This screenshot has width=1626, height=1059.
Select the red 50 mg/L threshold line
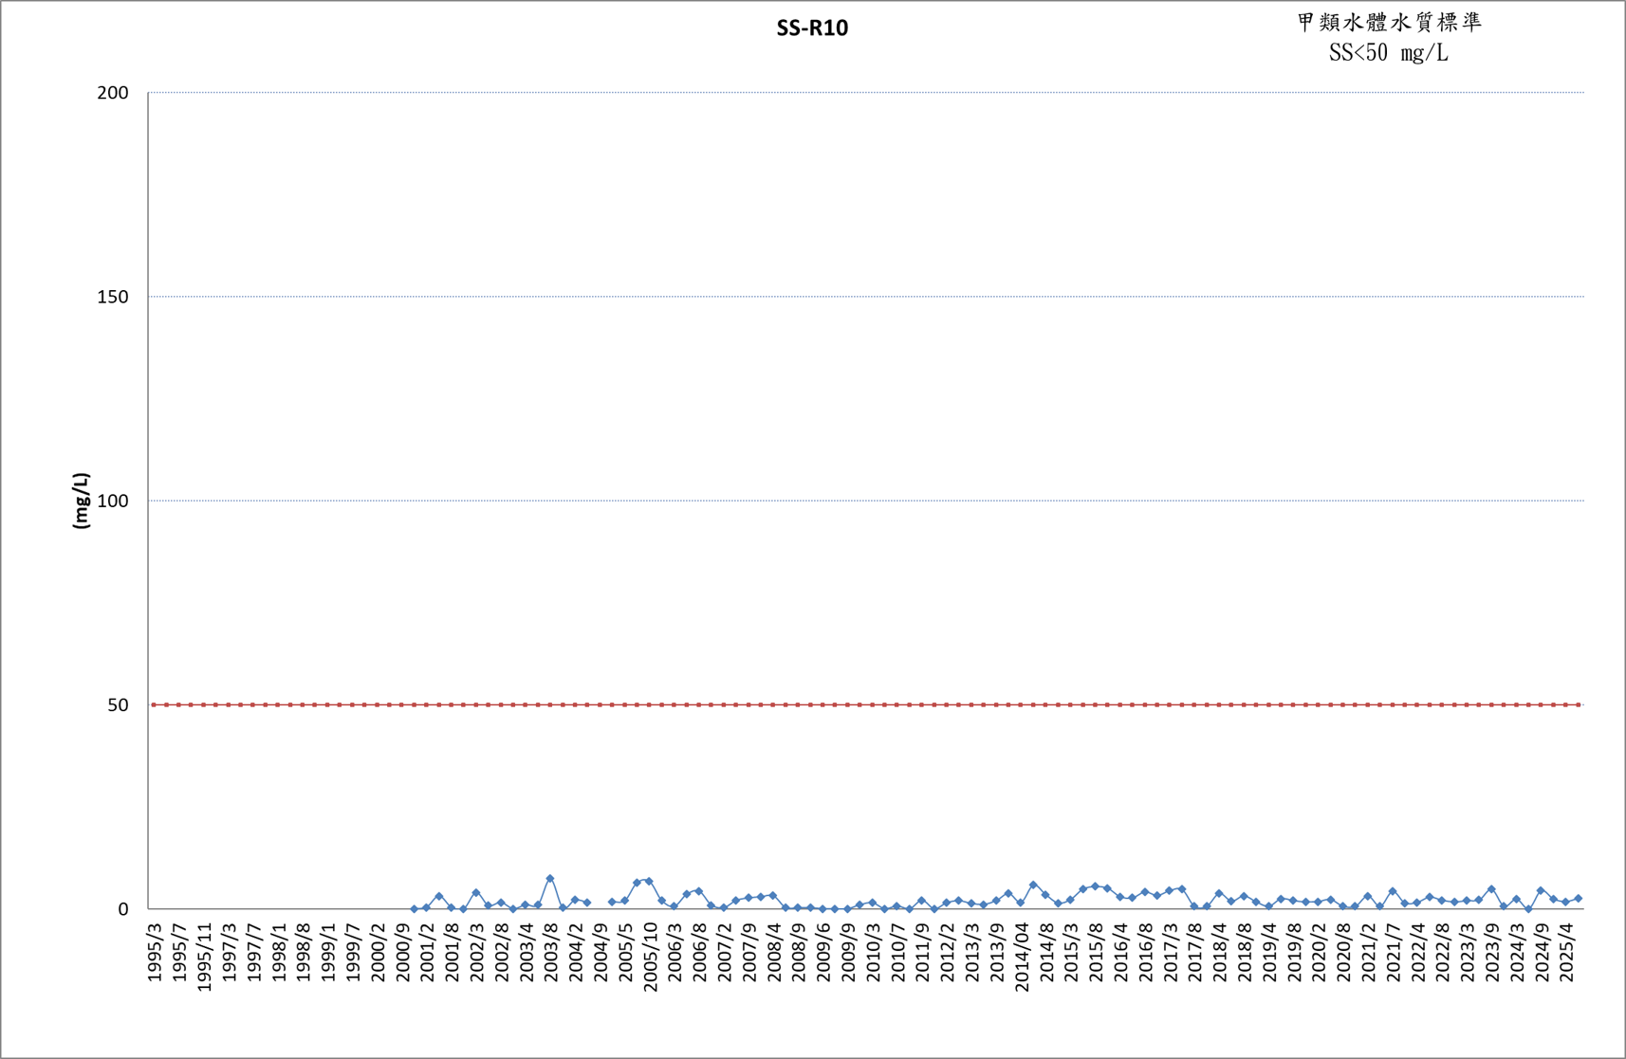pyautogui.click(x=866, y=704)
